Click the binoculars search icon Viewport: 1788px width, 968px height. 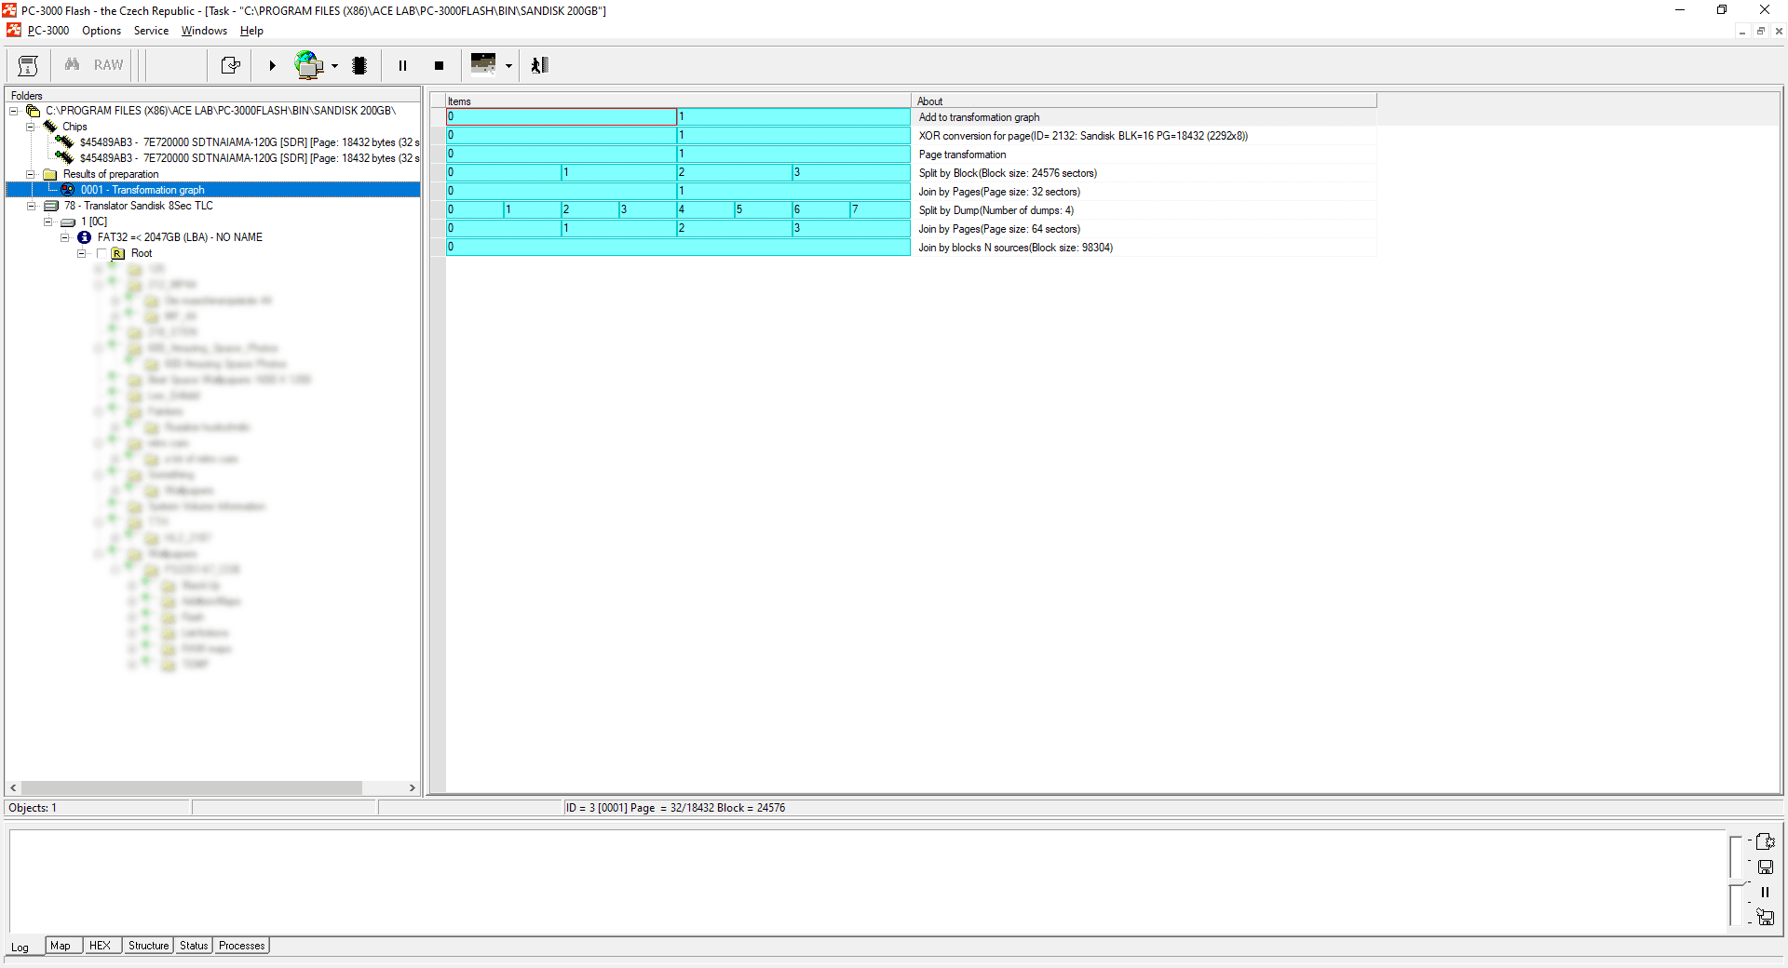tap(72, 64)
